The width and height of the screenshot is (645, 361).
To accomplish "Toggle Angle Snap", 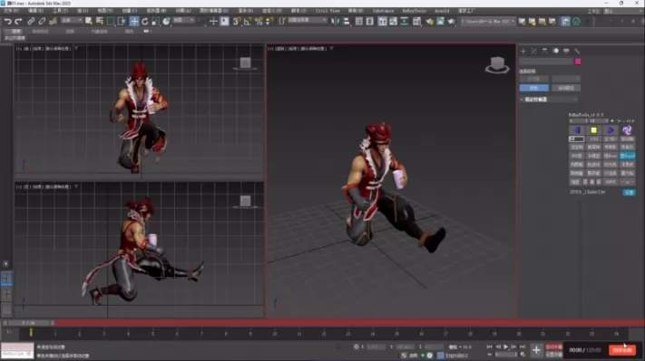I will pyautogui.click(x=248, y=22).
